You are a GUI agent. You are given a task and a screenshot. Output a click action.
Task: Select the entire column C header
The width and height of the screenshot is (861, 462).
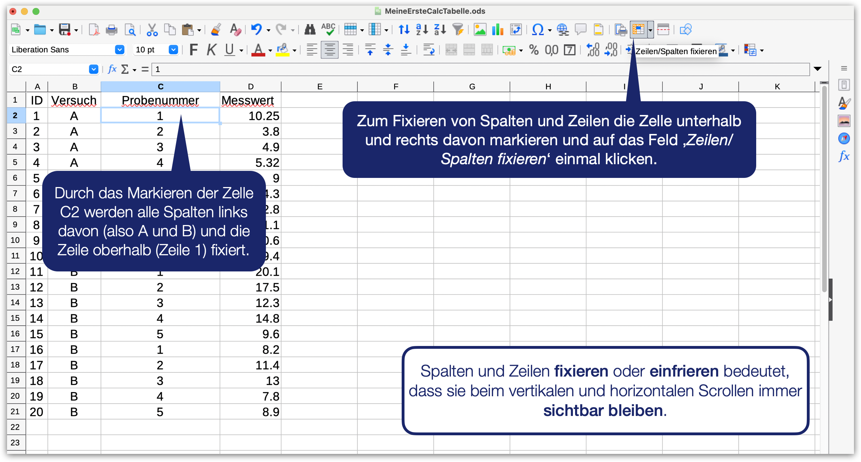pos(160,86)
